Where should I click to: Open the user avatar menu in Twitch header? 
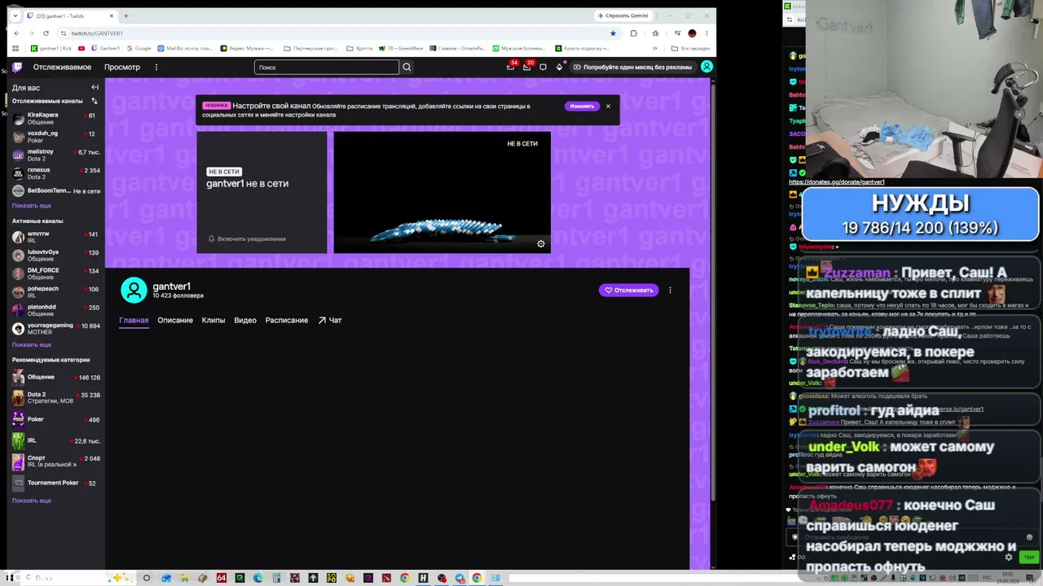[x=706, y=67]
